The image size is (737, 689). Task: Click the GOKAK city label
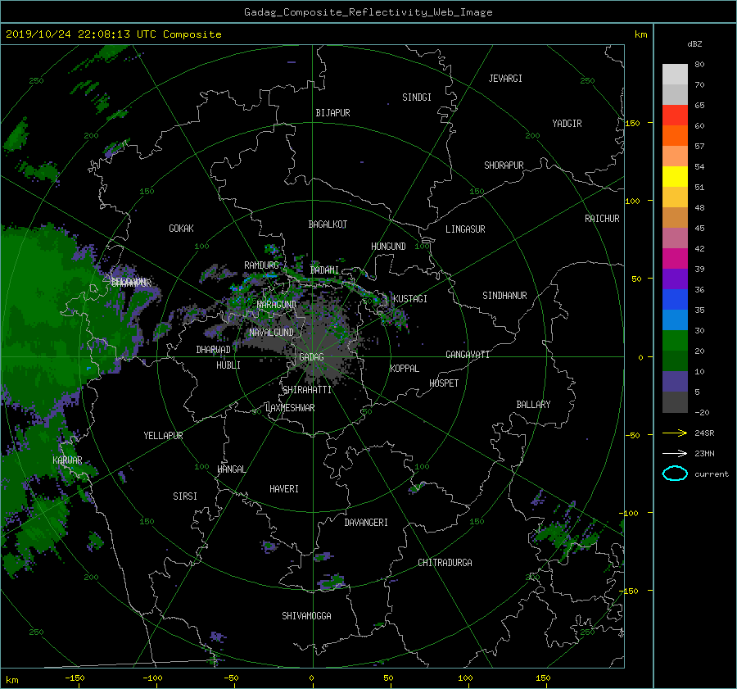[x=181, y=229]
